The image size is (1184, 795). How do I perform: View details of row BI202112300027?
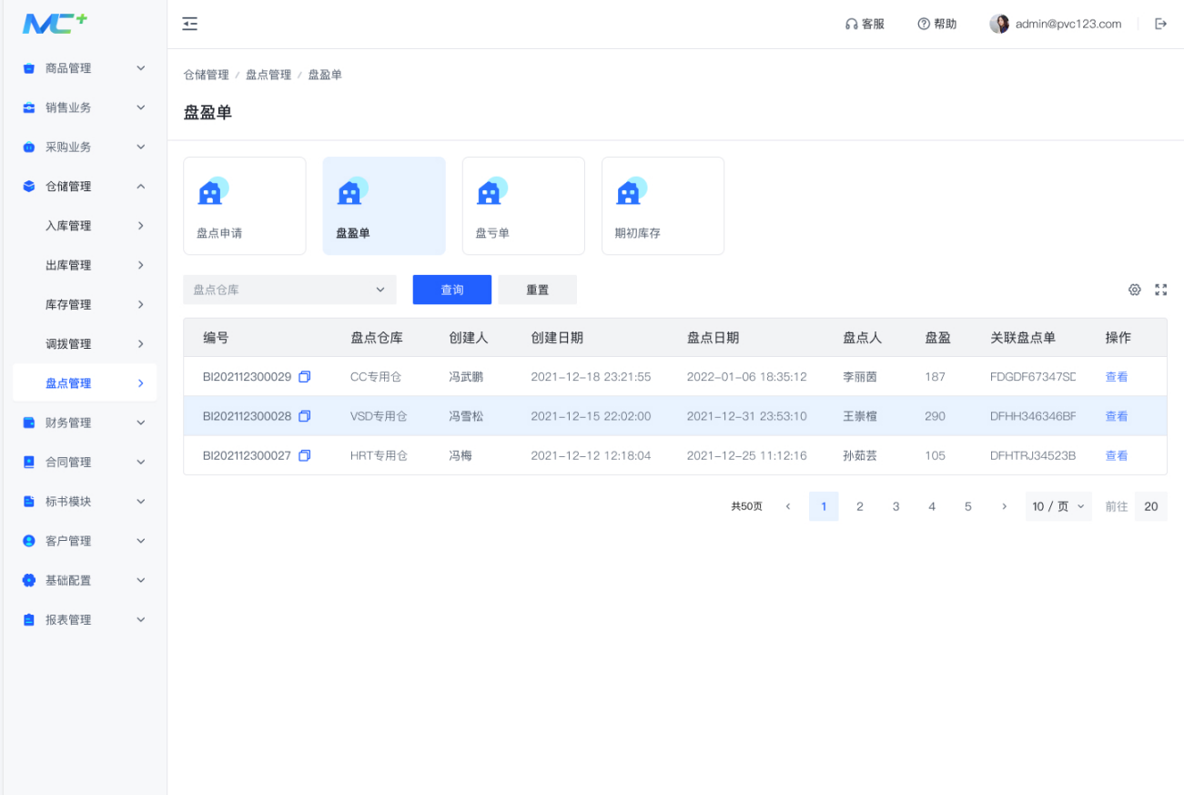coord(1117,455)
